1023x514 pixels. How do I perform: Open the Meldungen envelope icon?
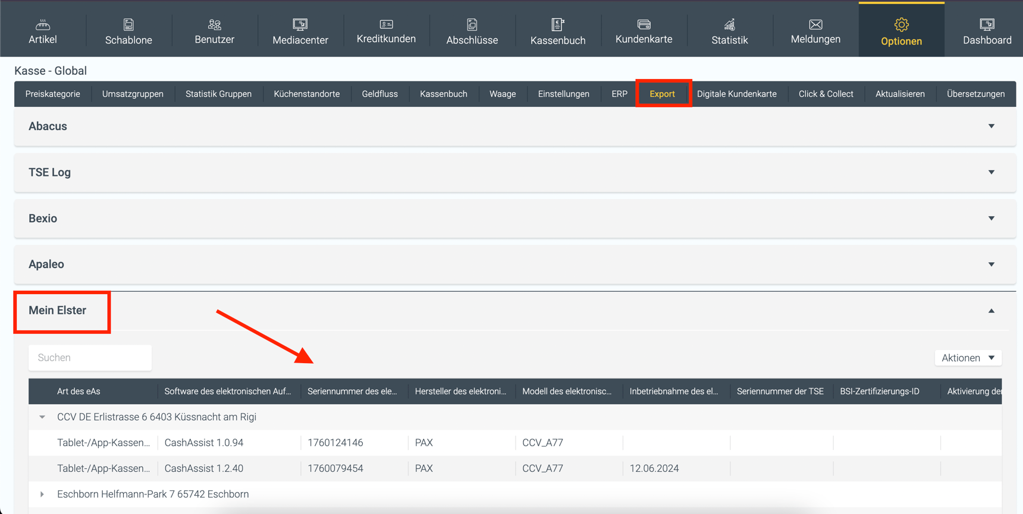tap(815, 25)
